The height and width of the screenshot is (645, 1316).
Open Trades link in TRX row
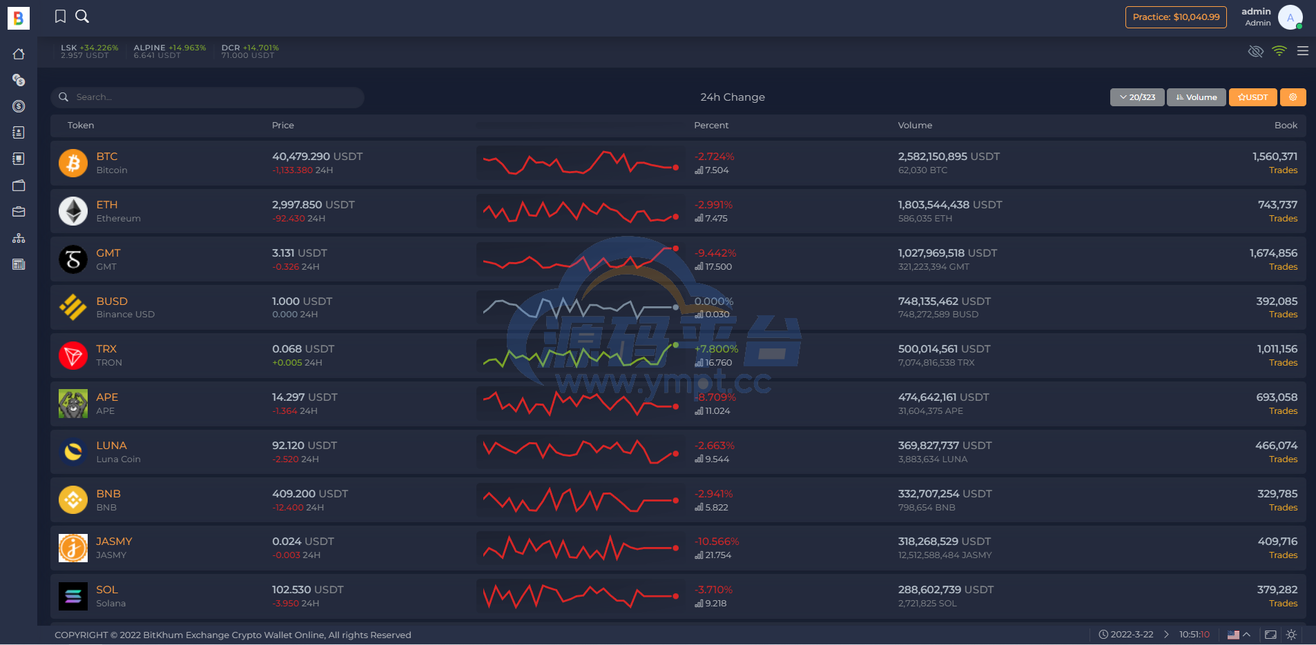pyautogui.click(x=1283, y=363)
